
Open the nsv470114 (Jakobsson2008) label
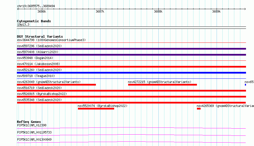pyautogui.click(x=39, y=64)
